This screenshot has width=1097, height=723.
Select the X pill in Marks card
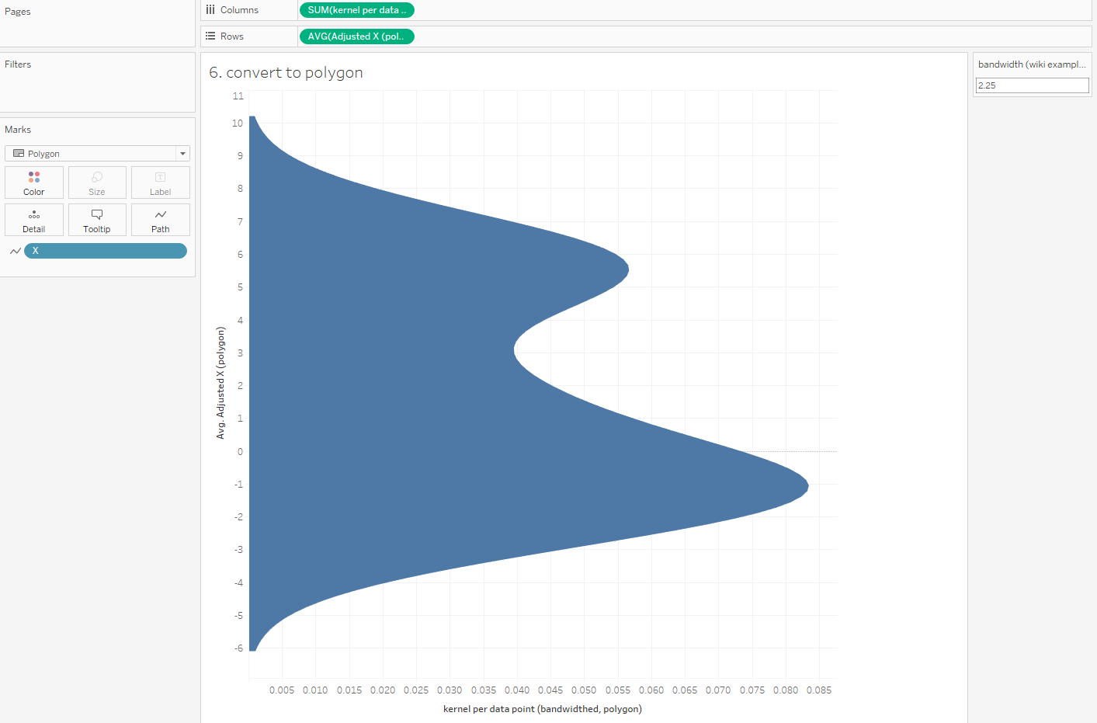tap(106, 251)
